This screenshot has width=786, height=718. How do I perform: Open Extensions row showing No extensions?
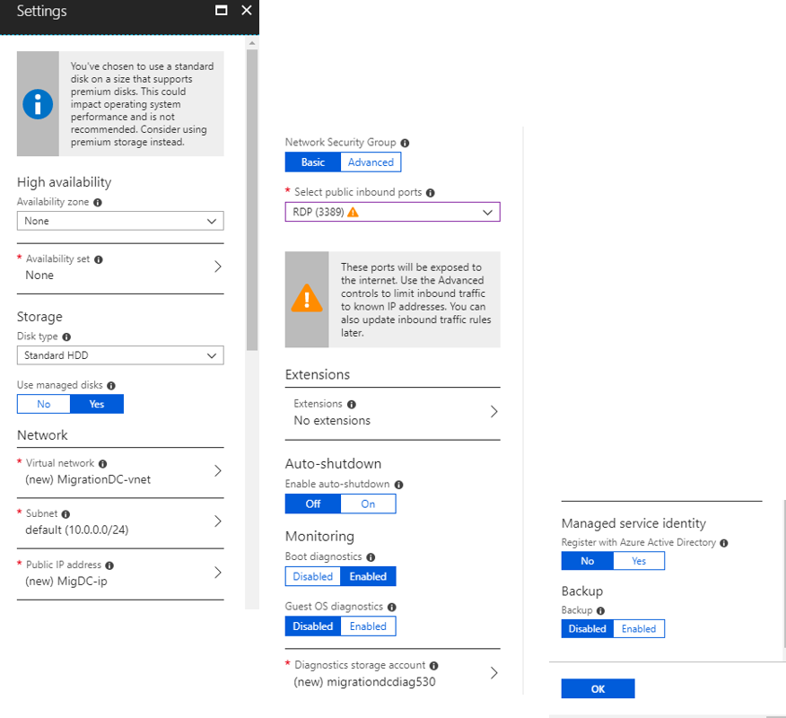click(x=392, y=413)
